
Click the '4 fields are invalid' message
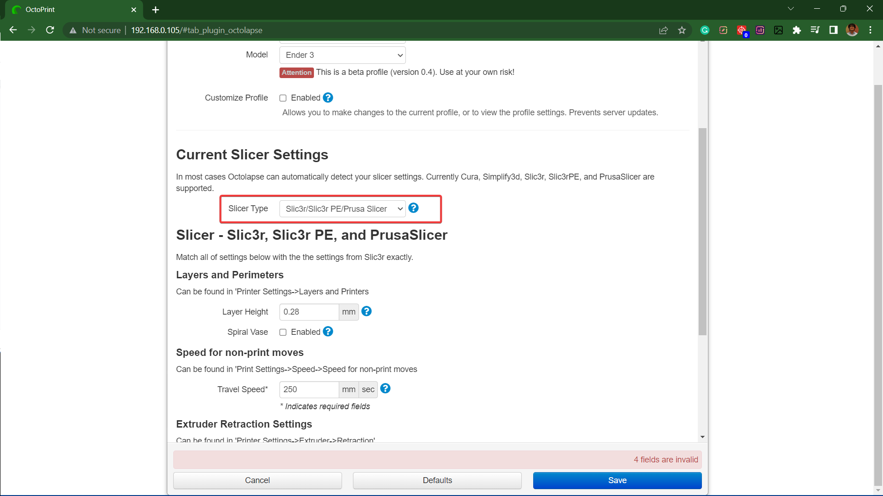pos(666,460)
